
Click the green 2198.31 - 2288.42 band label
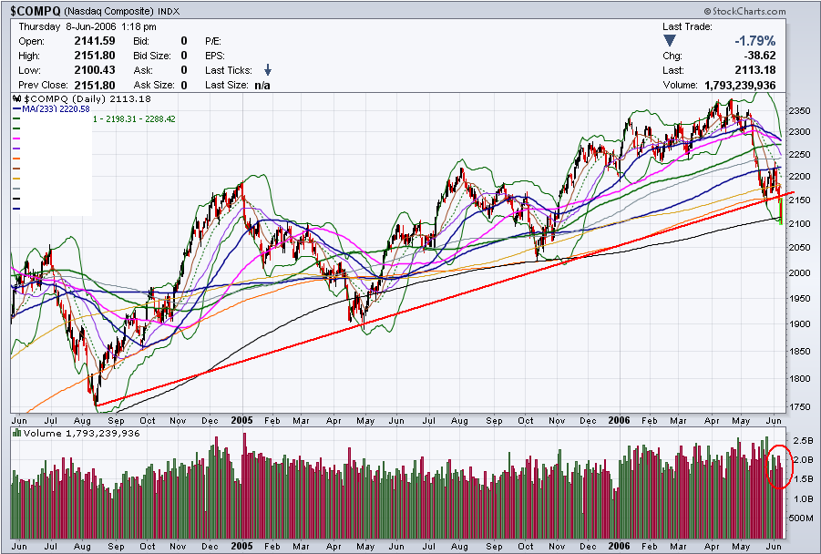tap(136, 118)
